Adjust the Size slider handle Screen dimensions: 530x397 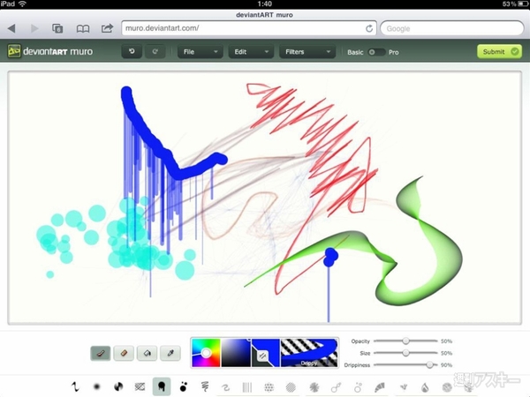point(405,353)
